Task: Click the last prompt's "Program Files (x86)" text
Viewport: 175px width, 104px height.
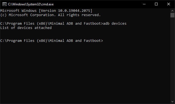Action: tap(27, 41)
